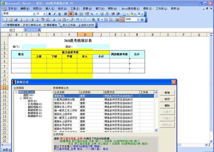214x152 pixels.
Task: Click the 修改 button
Action: click(x=167, y=99)
